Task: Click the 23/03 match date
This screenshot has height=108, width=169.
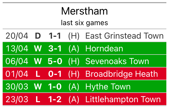Action: point(17,99)
